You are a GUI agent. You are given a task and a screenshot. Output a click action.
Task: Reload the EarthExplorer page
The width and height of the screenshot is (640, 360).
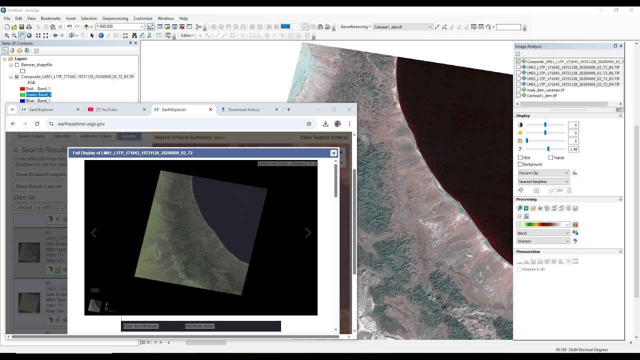(37, 123)
